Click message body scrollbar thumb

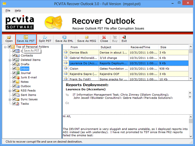(x=190, y=121)
